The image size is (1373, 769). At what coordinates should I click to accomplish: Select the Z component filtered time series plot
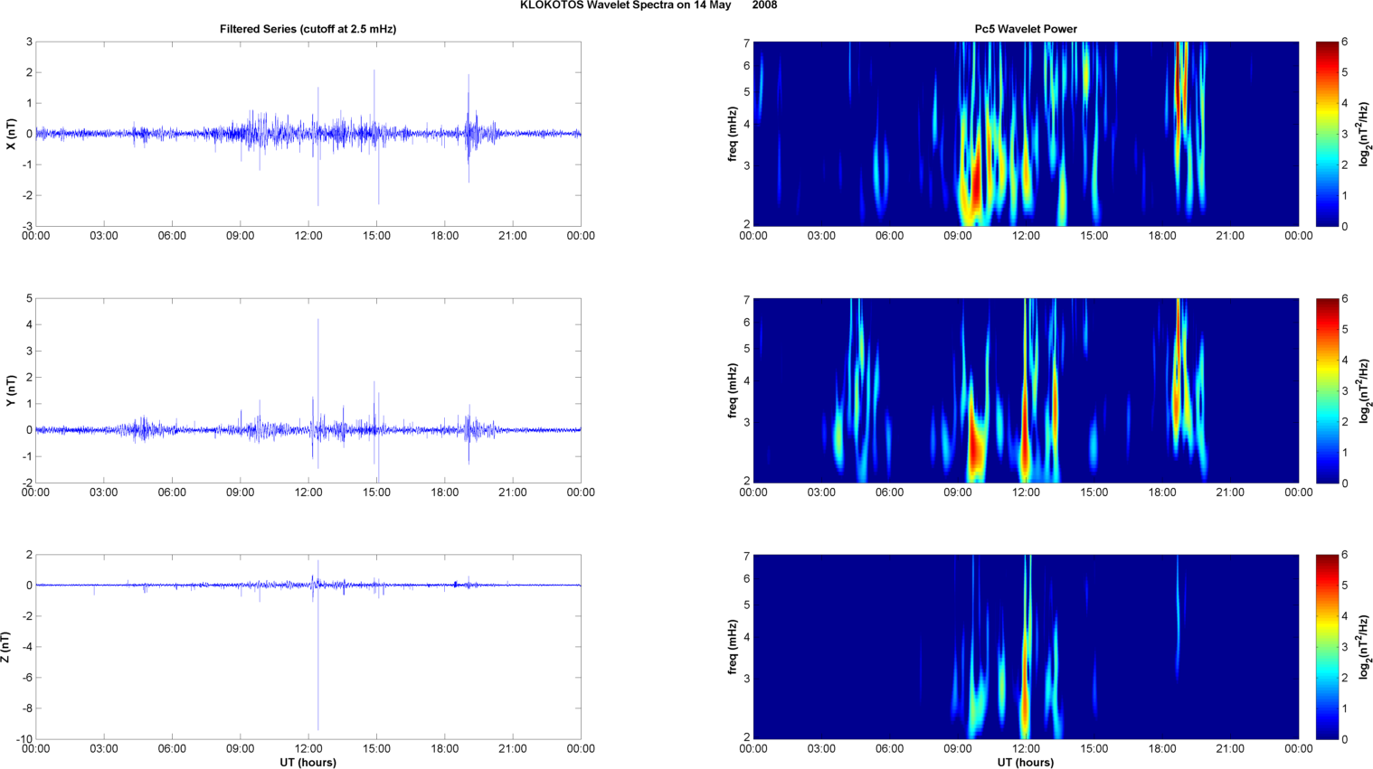[x=308, y=647]
